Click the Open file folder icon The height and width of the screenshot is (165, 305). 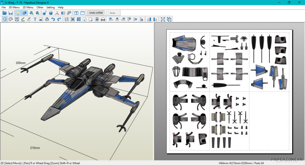click(x=5, y=13)
